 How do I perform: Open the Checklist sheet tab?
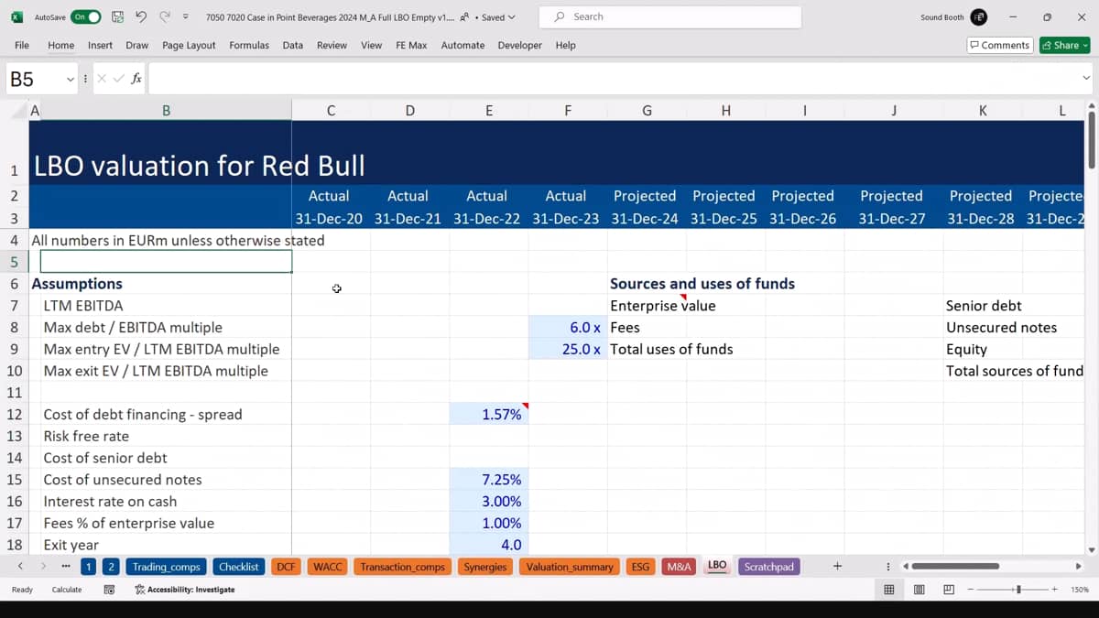(x=239, y=567)
